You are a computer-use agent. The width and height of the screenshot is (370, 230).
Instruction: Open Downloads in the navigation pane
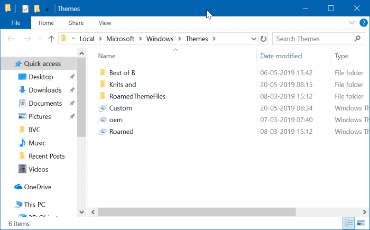tap(45, 90)
